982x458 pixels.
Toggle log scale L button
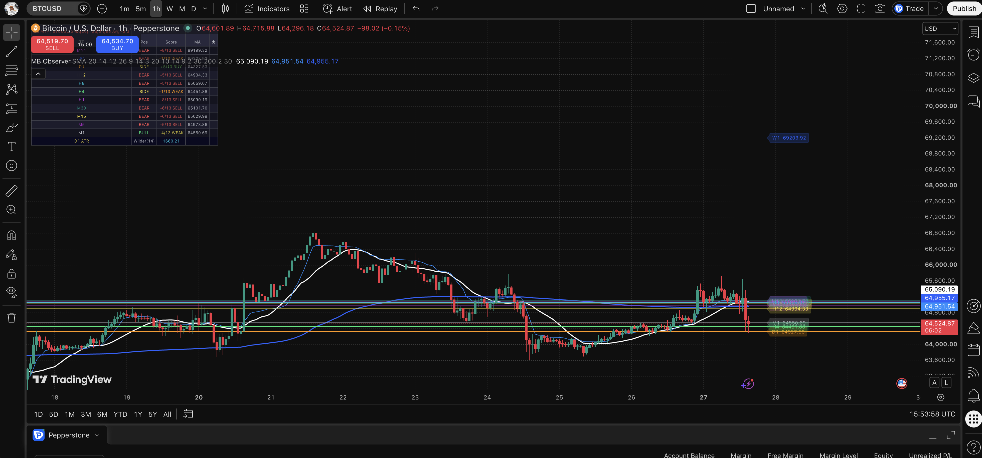[x=946, y=383]
